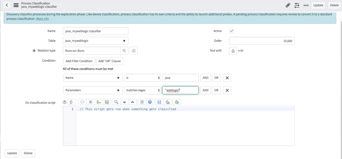
Task: Click the Test with lock icon
Action: click(233, 51)
